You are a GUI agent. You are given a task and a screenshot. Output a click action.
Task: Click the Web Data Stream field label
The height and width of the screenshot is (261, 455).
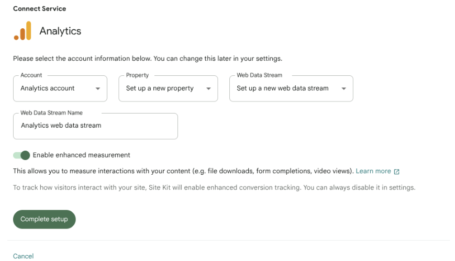tap(259, 75)
